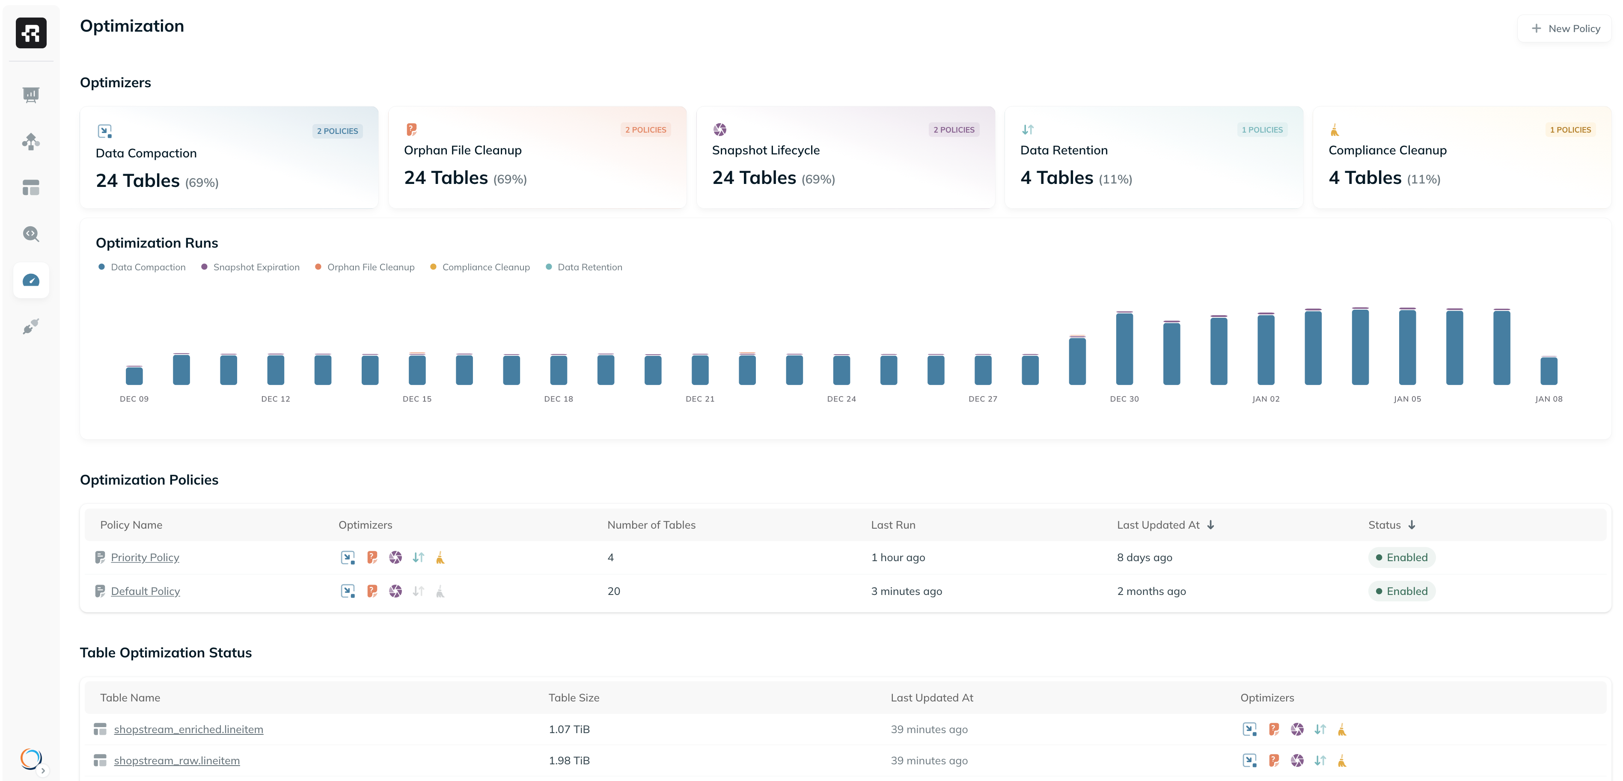This screenshot has height=781, width=1623.
Task: Click the DEC 30 bar in chart
Action: point(1124,348)
